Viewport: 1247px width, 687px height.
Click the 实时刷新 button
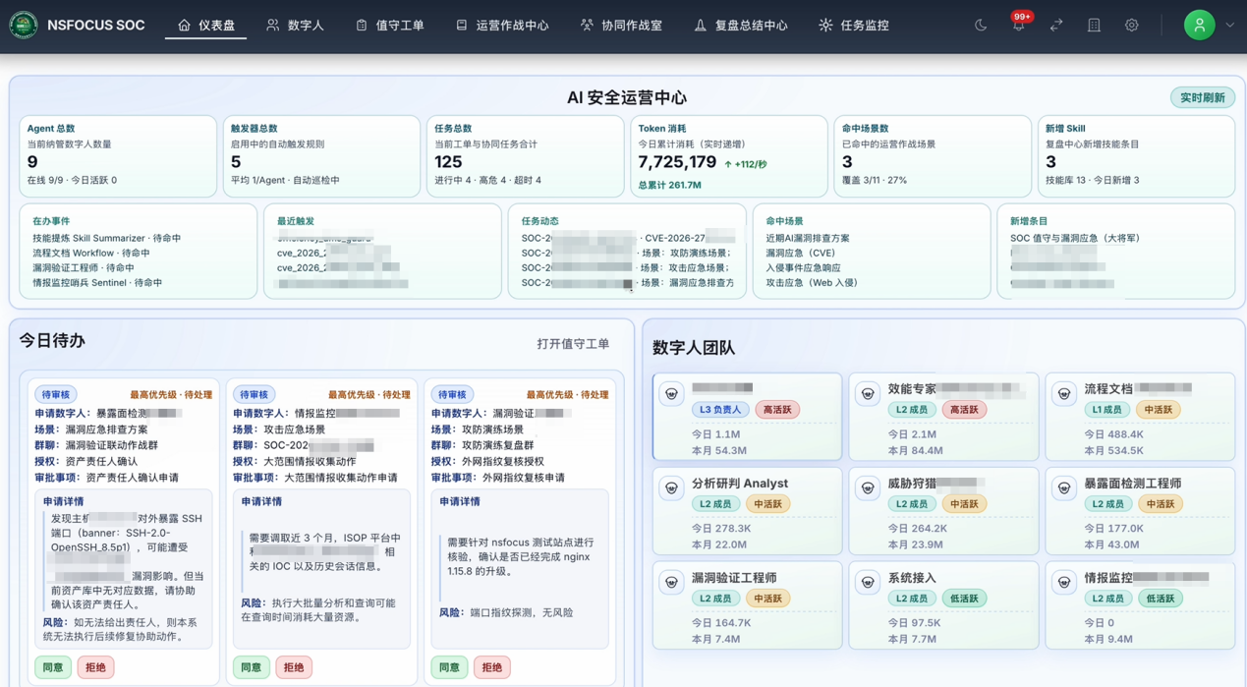1203,98
